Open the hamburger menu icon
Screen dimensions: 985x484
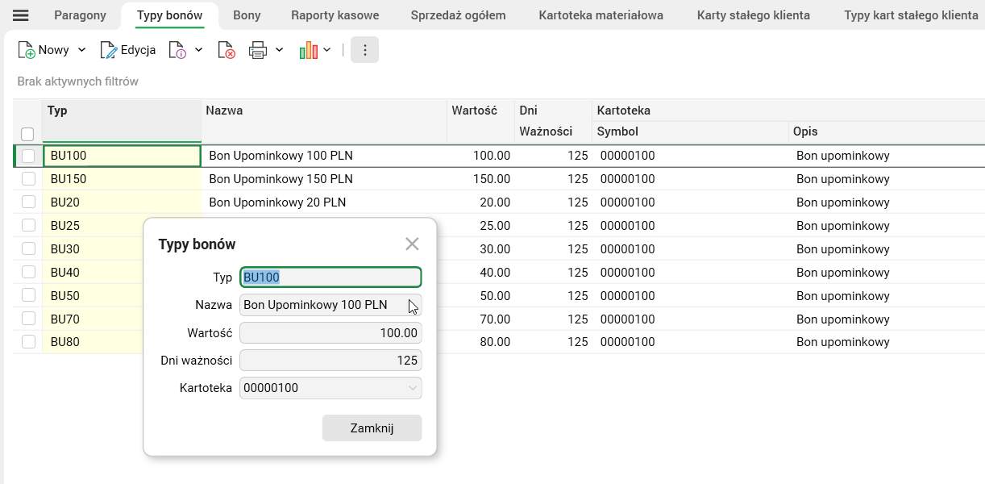20,14
